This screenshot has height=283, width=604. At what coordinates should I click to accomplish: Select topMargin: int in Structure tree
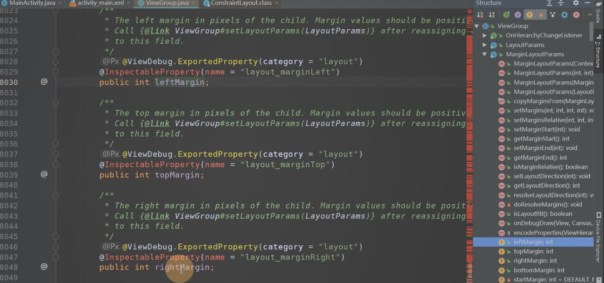click(533, 251)
